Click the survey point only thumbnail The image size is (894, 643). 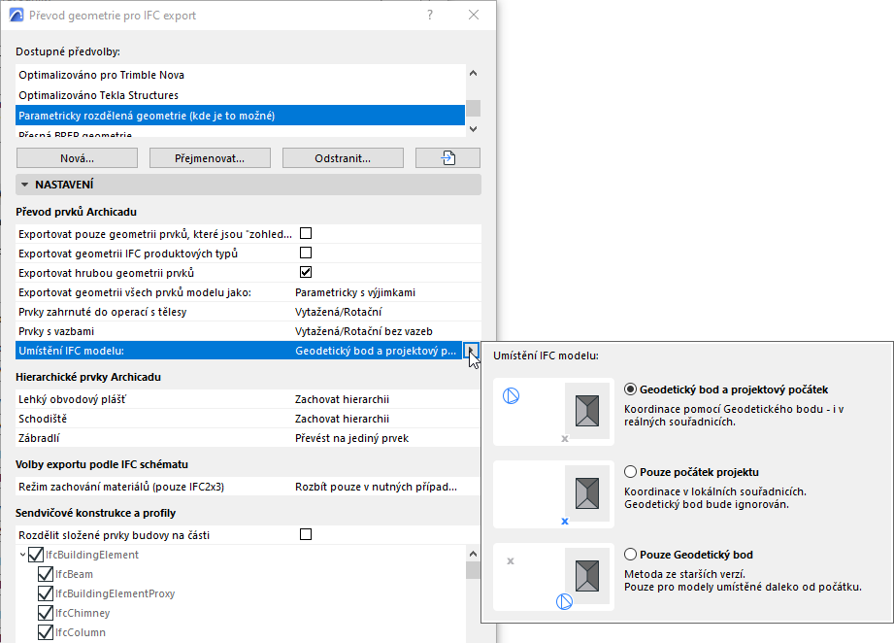pyautogui.click(x=553, y=576)
